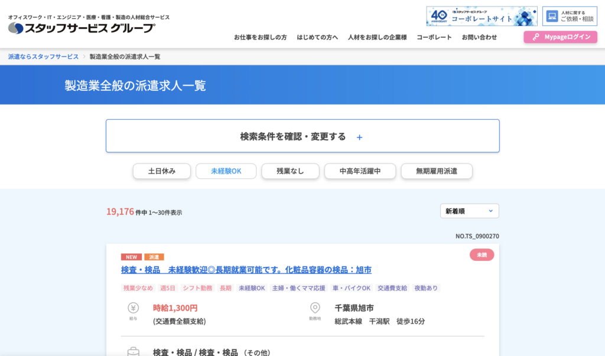
Task: Open the はじめての方へ menu item
Action: click(x=317, y=37)
